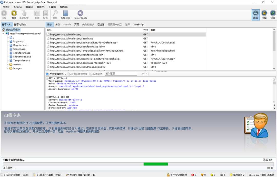Open the 查看(V) menu
The image size is (277, 177).
(41, 7)
